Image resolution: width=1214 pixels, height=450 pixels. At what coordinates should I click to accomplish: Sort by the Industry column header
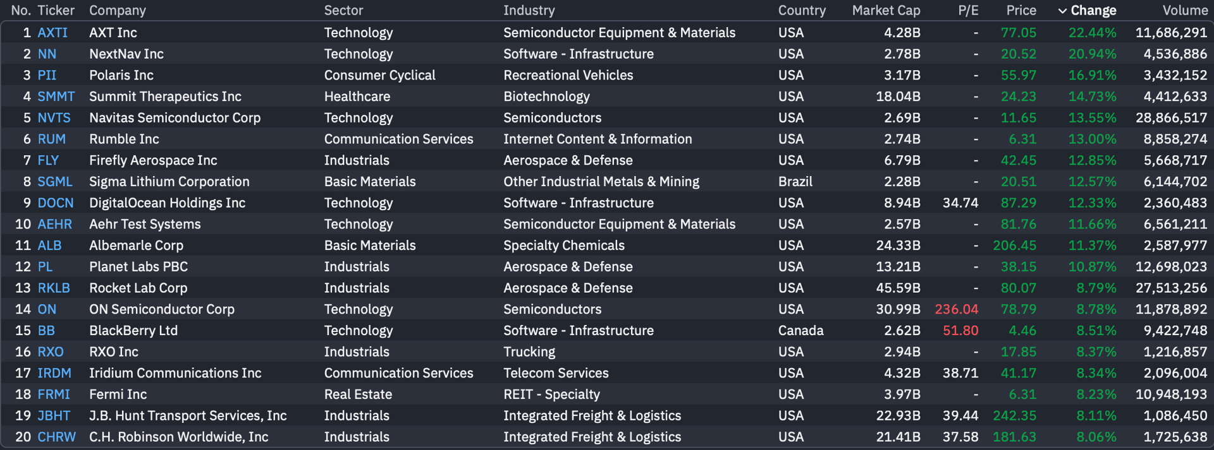(x=529, y=11)
